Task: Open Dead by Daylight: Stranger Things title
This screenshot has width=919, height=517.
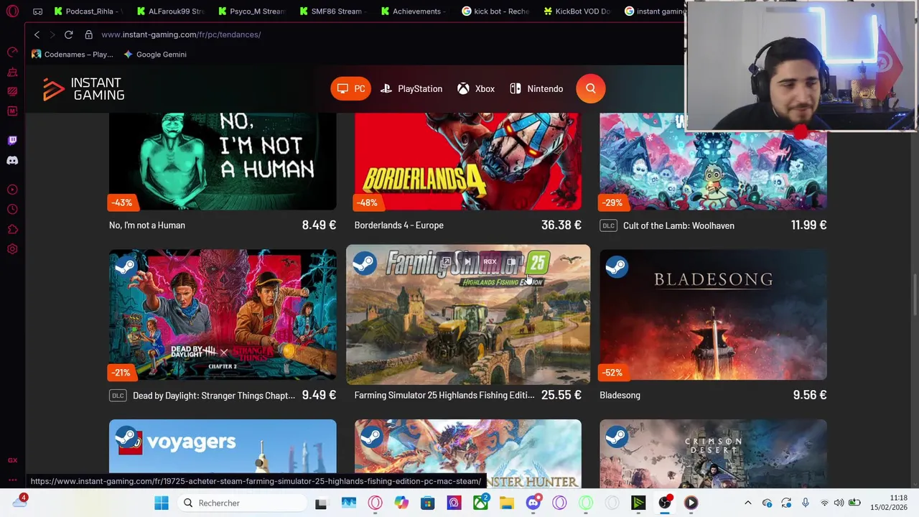Action: click(x=214, y=395)
